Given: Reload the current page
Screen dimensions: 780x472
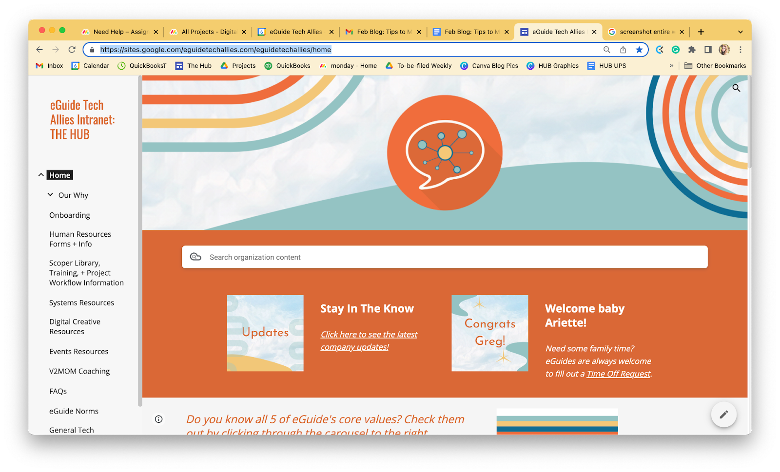Looking at the screenshot, I should [x=71, y=49].
